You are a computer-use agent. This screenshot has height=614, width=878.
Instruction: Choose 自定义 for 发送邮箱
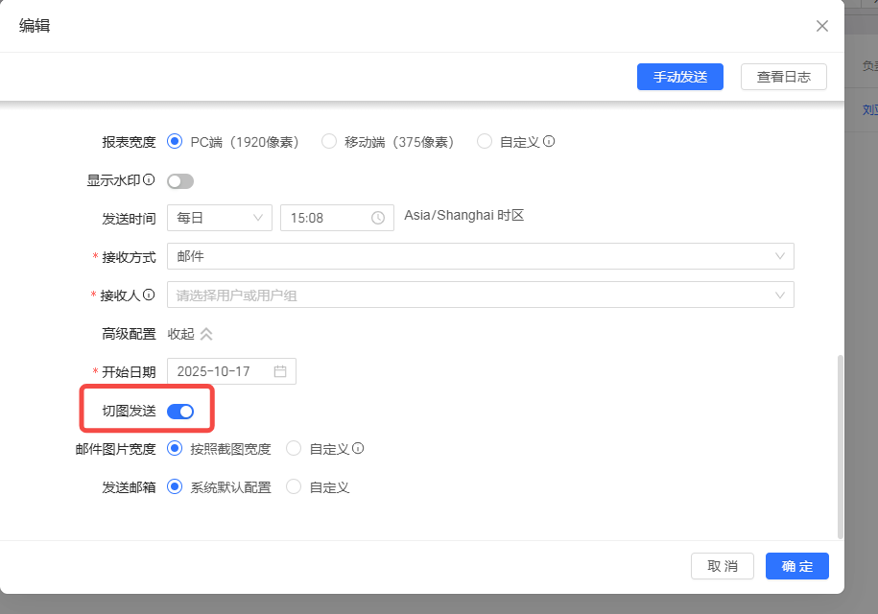295,487
